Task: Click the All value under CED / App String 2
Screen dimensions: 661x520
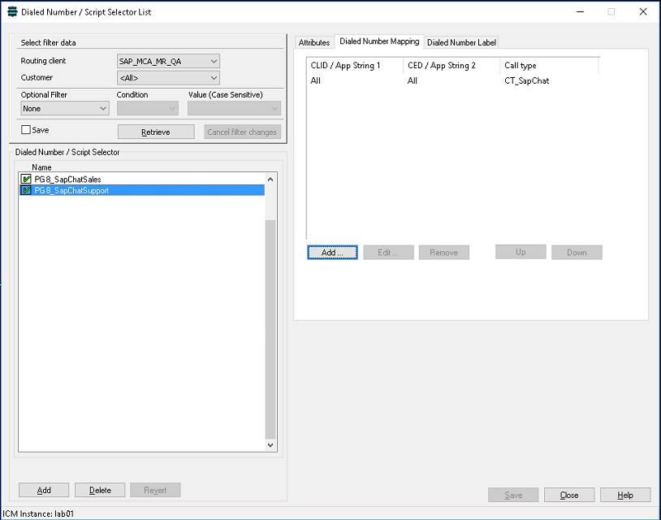Action: pyautogui.click(x=413, y=80)
